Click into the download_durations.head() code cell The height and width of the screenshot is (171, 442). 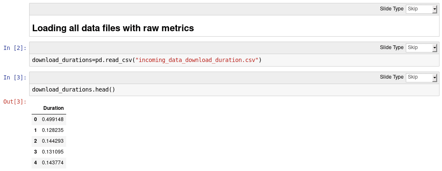pos(73,90)
